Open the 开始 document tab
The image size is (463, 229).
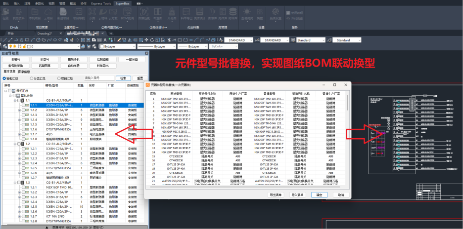(10, 33)
